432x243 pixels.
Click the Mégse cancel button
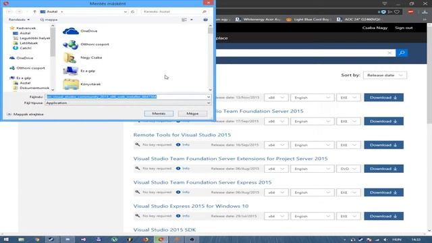[192, 113]
